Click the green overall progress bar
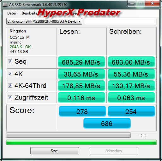Screen dimensions: 162x161 81,142
